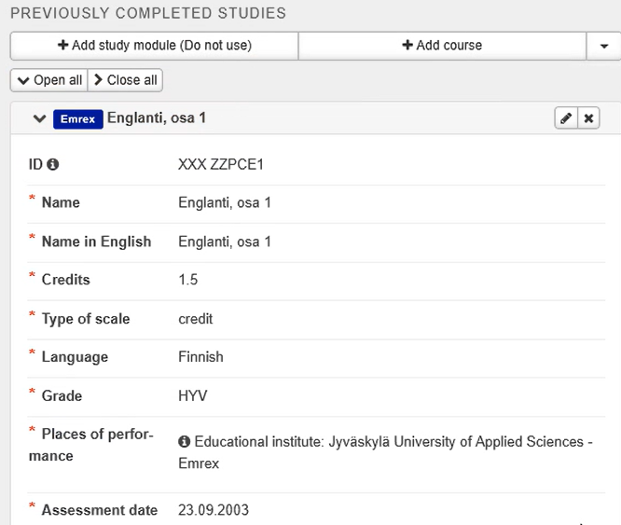
Task: Click the info icon before Educational institute
Action: click(x=185, y=441)
